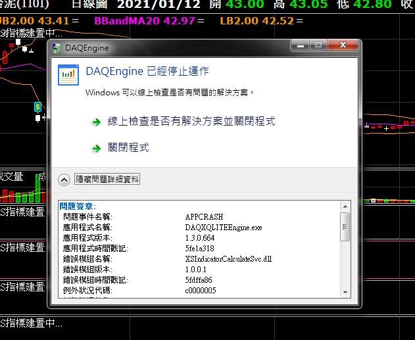
Task: Click the low price 42.80
Action: point(373,4)
